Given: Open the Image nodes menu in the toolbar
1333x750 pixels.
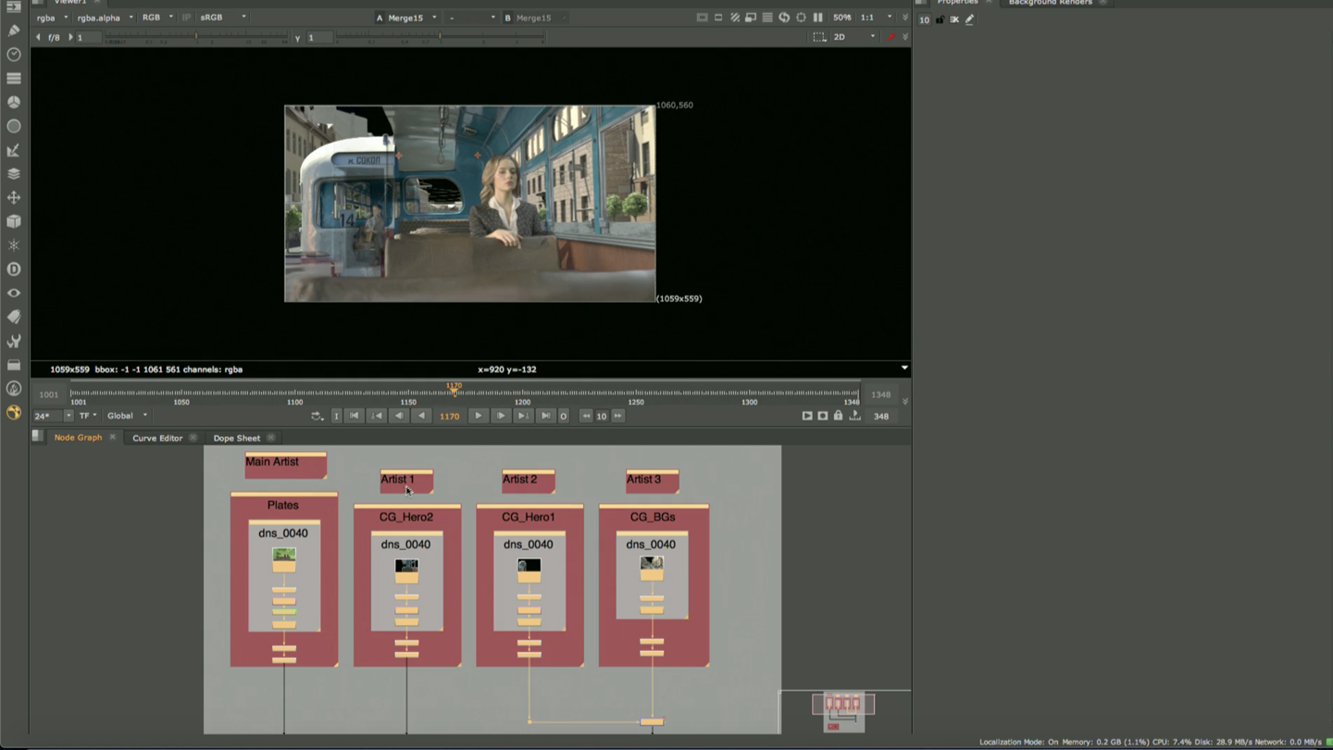Looking at the screenshot, I should point(14,6).
